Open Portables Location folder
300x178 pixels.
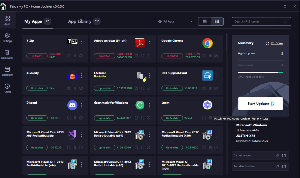(284, 167)
